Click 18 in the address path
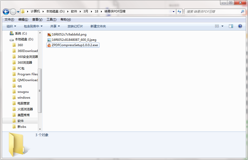The width and height of the screenshot is (248, 160). (96, 11)
